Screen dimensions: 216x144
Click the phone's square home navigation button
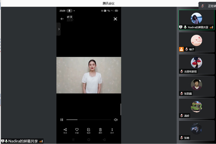point(89,140)
